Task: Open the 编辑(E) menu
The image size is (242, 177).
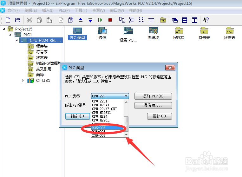Action: click(31, 10)
